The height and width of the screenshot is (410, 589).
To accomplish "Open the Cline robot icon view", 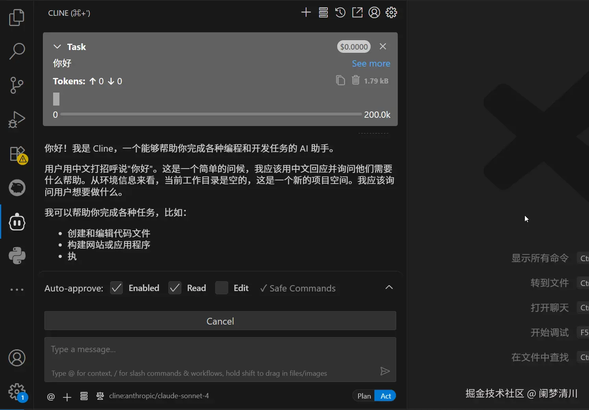I will coord(17,222).
